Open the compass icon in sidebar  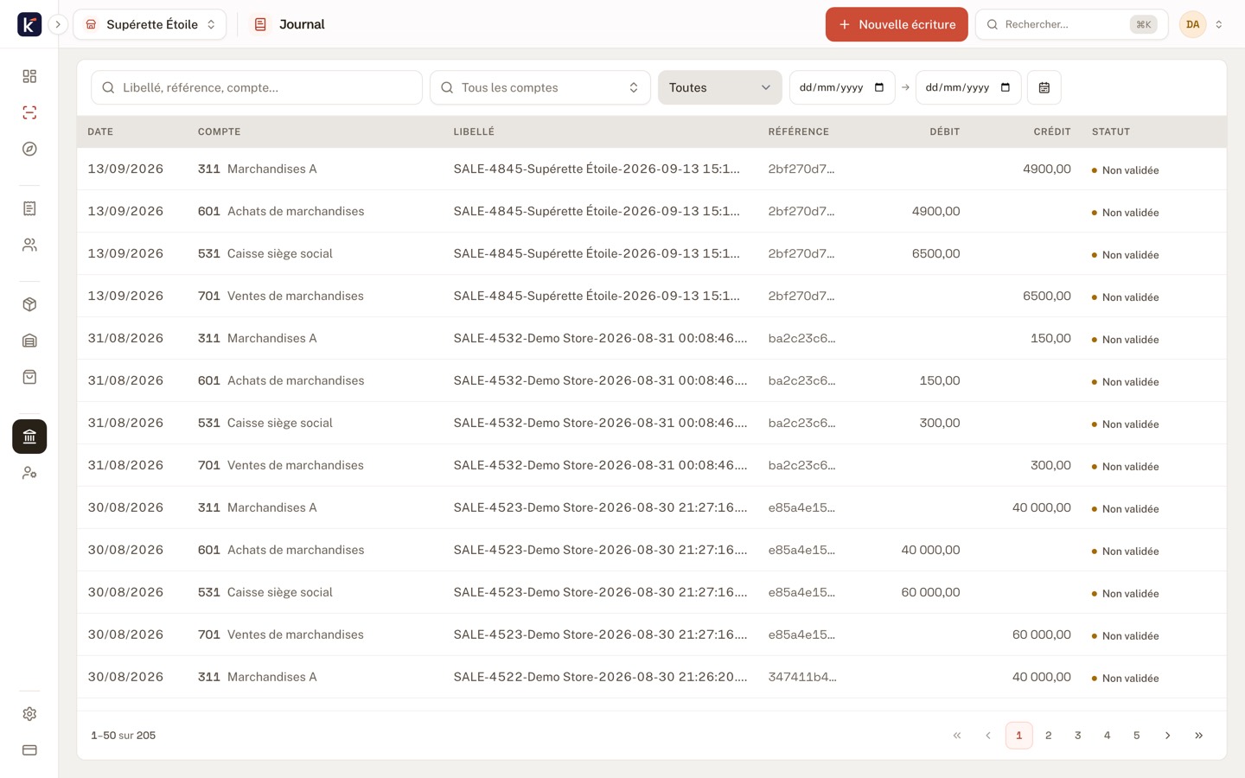point(29,149)
